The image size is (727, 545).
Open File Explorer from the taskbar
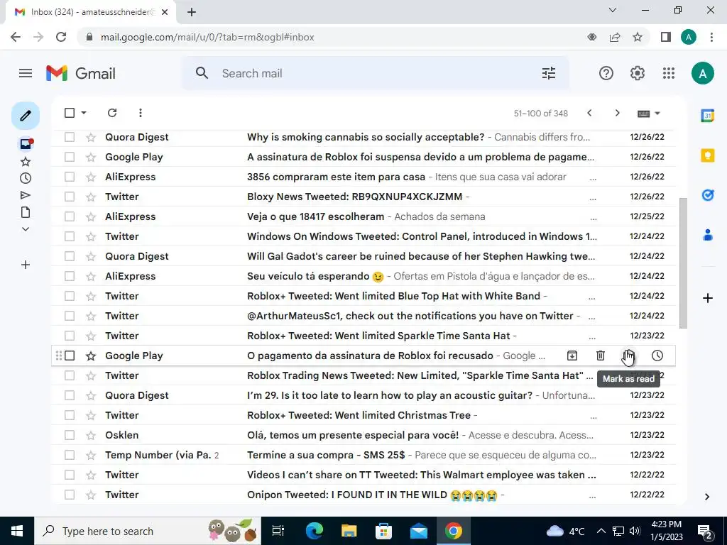(x=349, y=531)
